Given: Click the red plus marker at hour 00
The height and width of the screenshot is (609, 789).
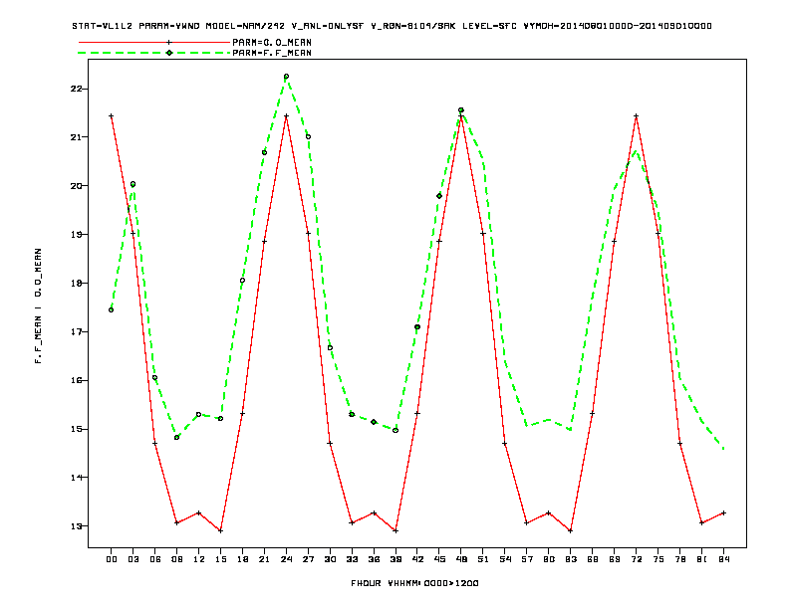Looking at the screenshot, I should coord(112,116).
